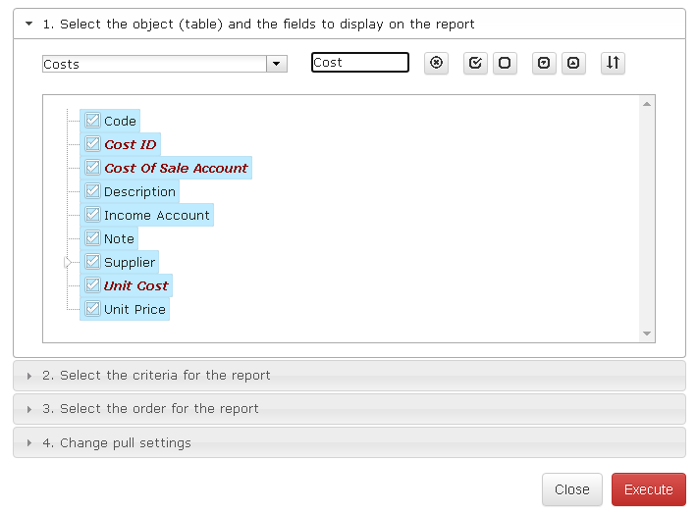
Task: Click the Cost filter text field
Action: pos(360,62)
